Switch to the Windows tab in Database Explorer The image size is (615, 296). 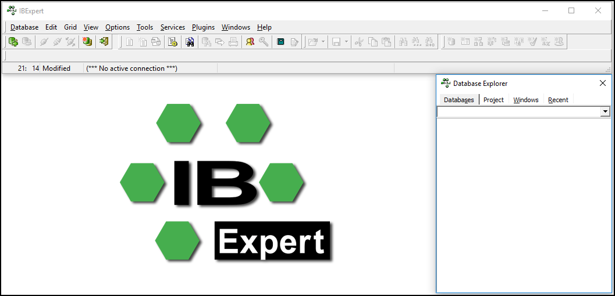click(x=526, y=100)
